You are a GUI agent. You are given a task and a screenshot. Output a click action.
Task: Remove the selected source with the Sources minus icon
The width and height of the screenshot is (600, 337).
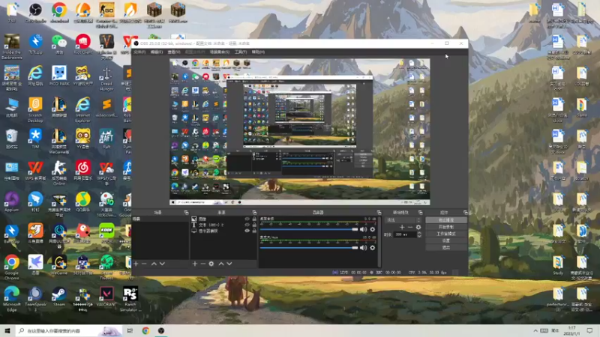coord(203,264)
